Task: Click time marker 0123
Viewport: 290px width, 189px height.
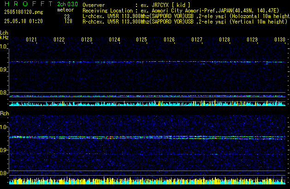Action: coord(87,40)
